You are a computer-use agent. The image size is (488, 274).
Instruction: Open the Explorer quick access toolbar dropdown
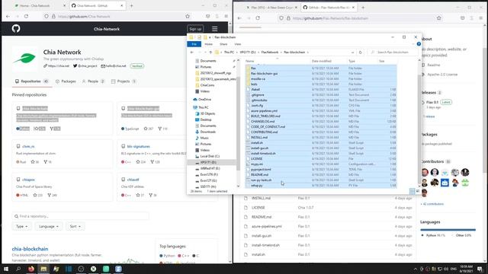click(210, 37)
